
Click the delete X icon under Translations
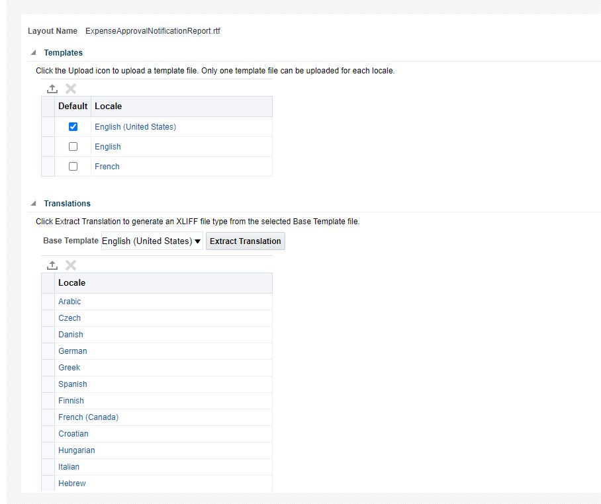click(71, 265)
